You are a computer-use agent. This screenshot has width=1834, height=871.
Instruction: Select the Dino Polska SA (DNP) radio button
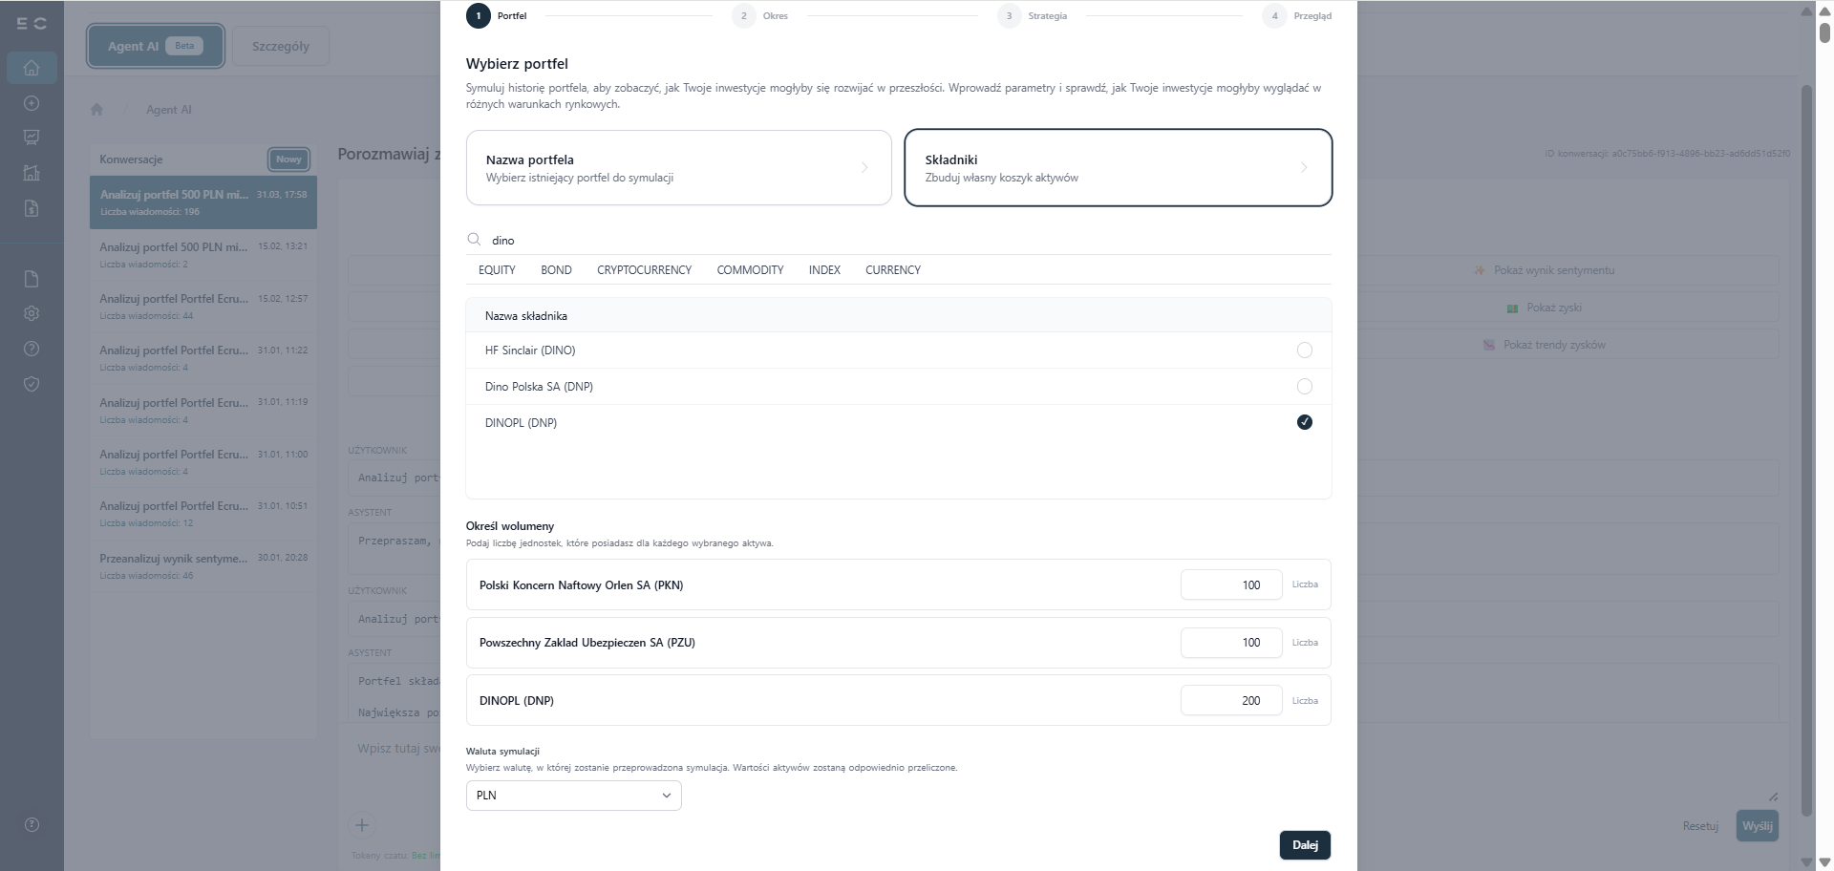1305,387
